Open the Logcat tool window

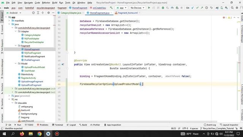(x=71, y=125)
